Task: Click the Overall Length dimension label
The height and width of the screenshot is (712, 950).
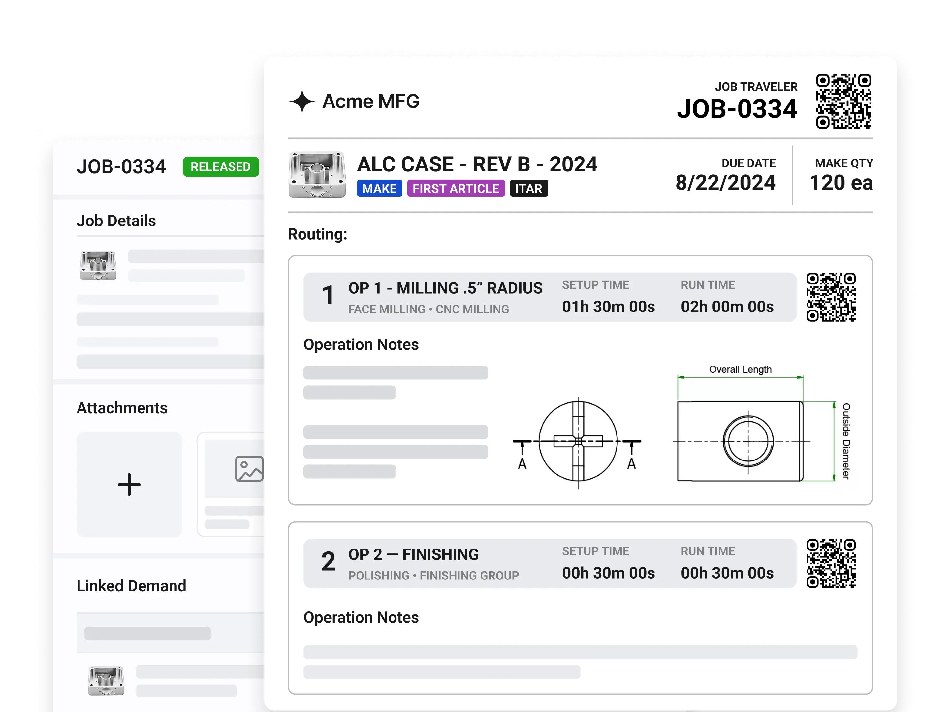Action: click(x=740, y=370)
